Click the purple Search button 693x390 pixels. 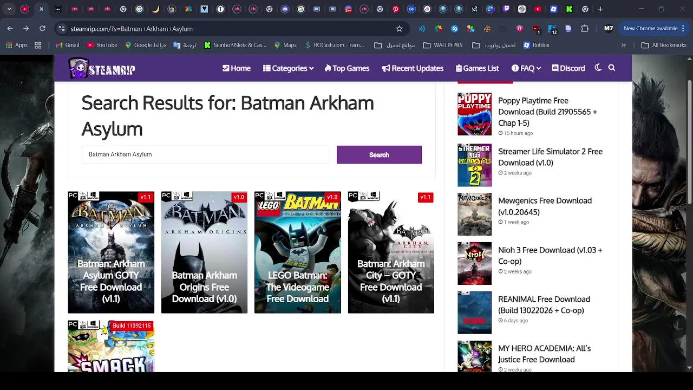click(379, 155)
